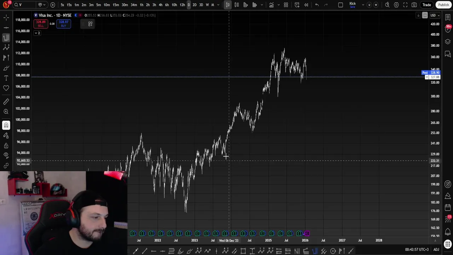453x255 pixels.
Task: Toggle Hide all drawings eye icon
Action: (x=6, y=155)
